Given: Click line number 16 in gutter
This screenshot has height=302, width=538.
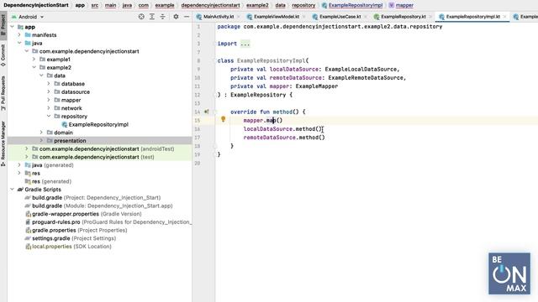Looking at the screenshot, I should (x=198, y=129).
